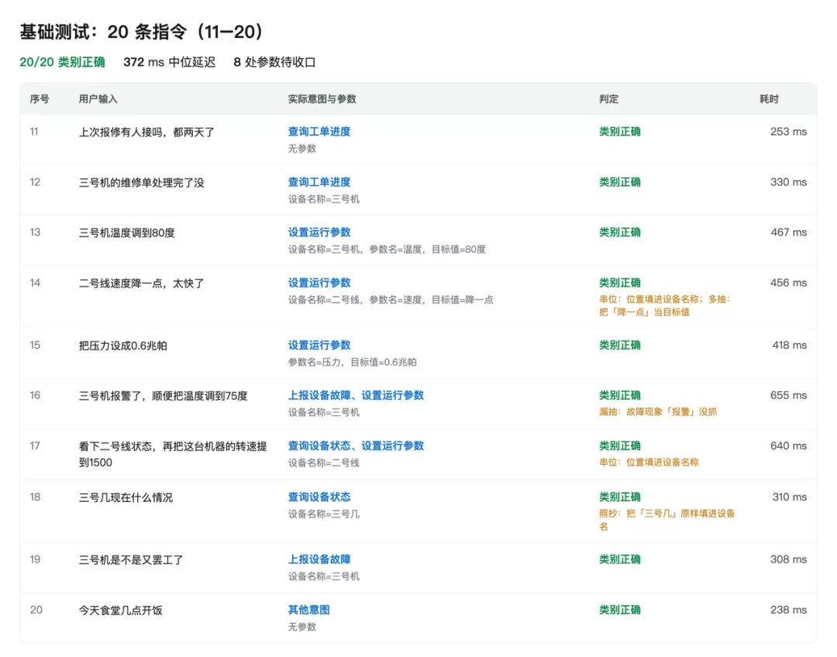
Task: Select user input 看下二号线状态，再把这台机器的转速提到1500
Action: [x=173, y=454]
